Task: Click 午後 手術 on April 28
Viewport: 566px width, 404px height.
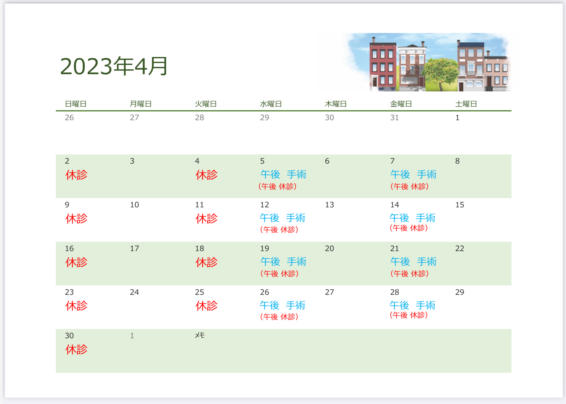Action: coord(412,305)
